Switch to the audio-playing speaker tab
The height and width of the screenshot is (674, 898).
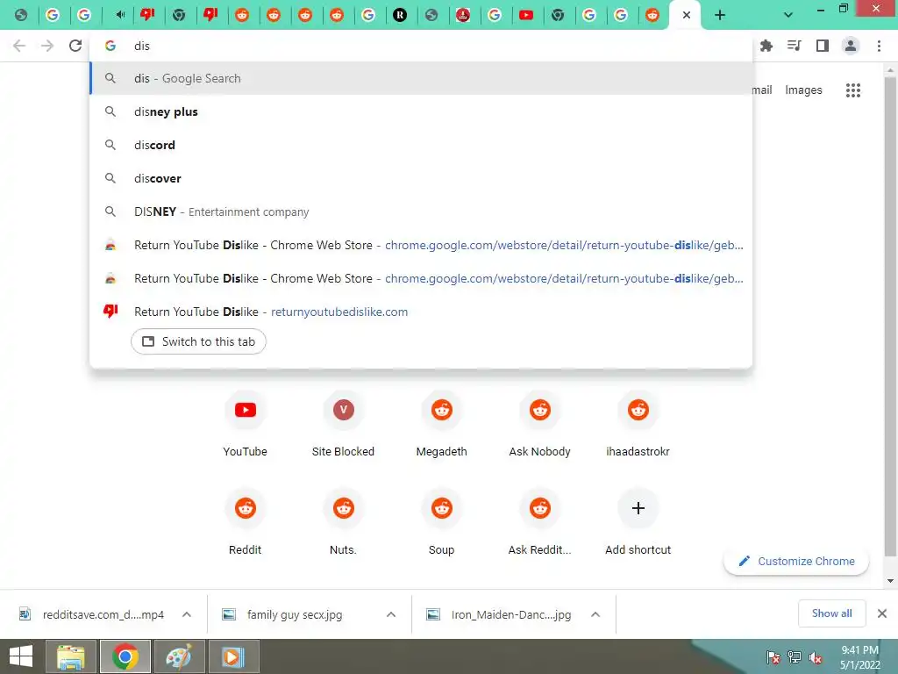(119, 16)
